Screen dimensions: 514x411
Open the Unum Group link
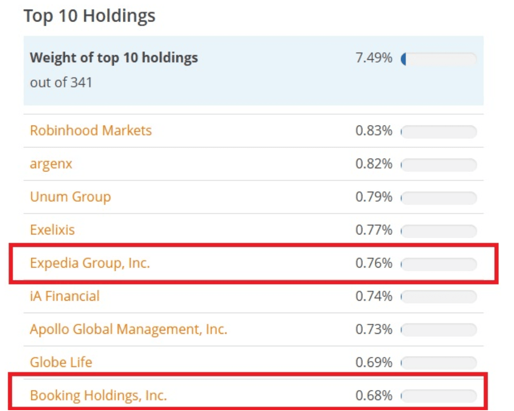[x=70, y=197]
